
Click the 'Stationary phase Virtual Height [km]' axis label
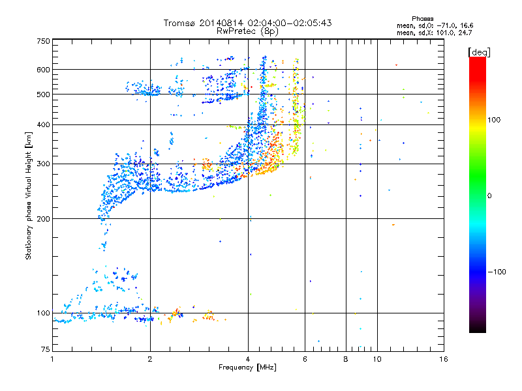pyautogui.click(x=29, y=195)
